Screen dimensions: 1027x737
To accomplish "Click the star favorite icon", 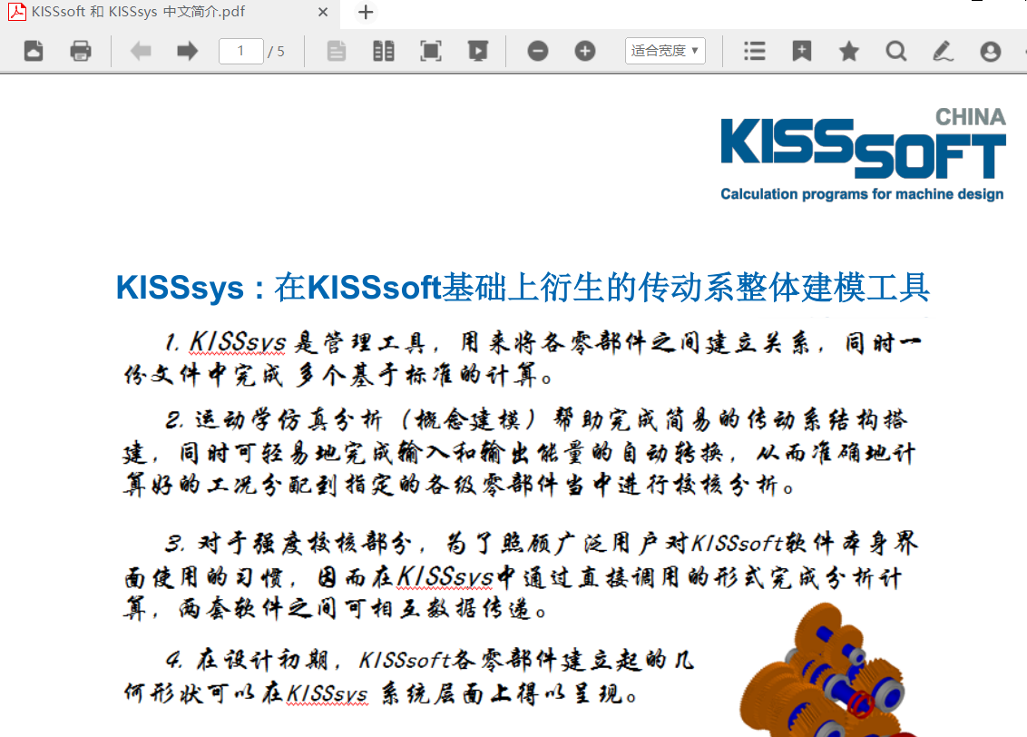I will [x=849, y=51].
